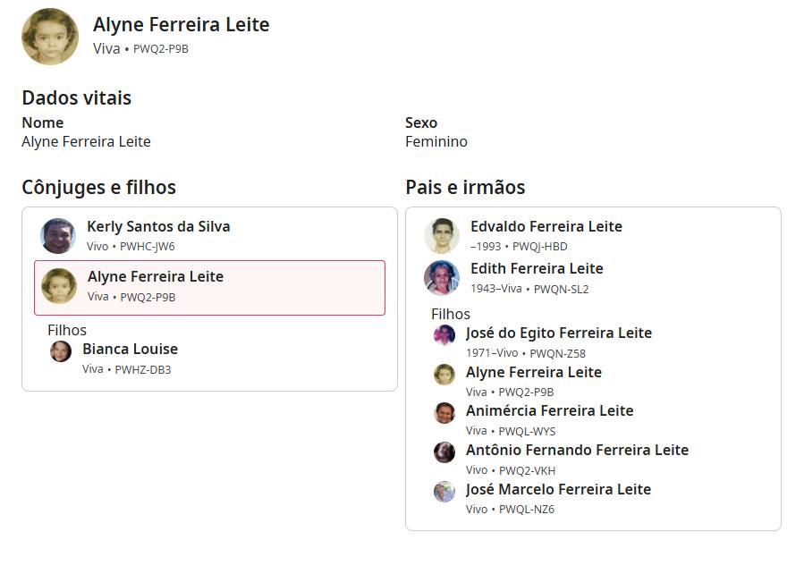Open Edith Ferreira Leite name link
Viewport: 804px width, 574px height.
(537, 269)
